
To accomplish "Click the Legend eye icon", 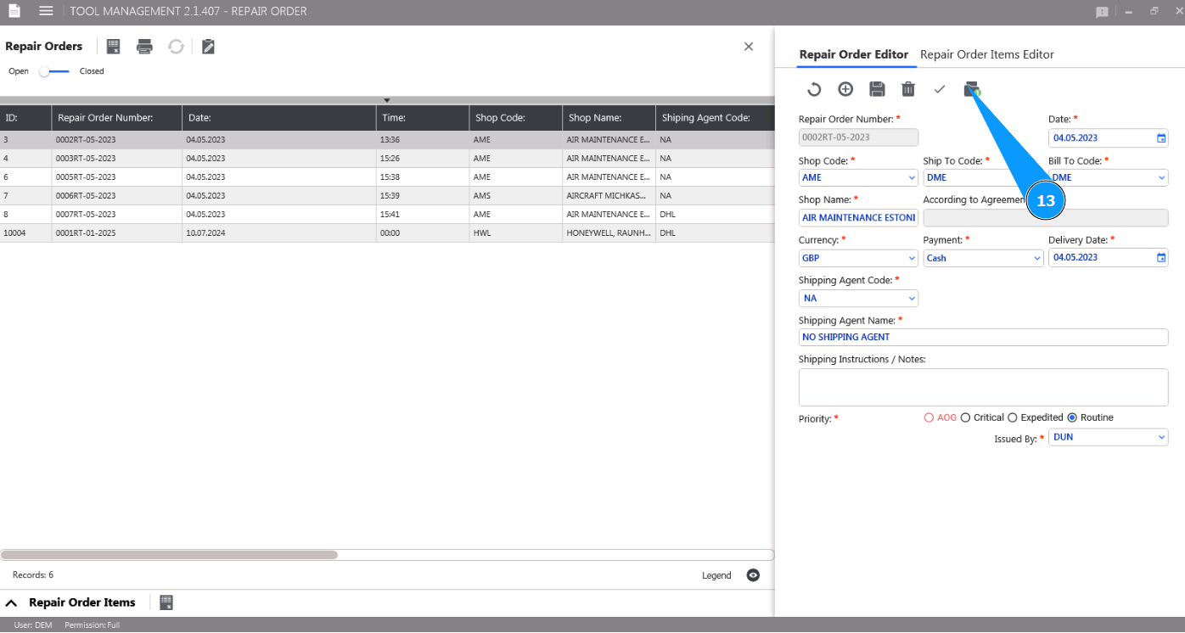I will pos(753,575).
